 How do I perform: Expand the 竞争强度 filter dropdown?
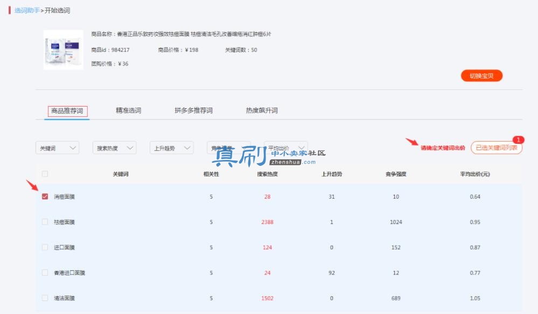pos(228,148)
